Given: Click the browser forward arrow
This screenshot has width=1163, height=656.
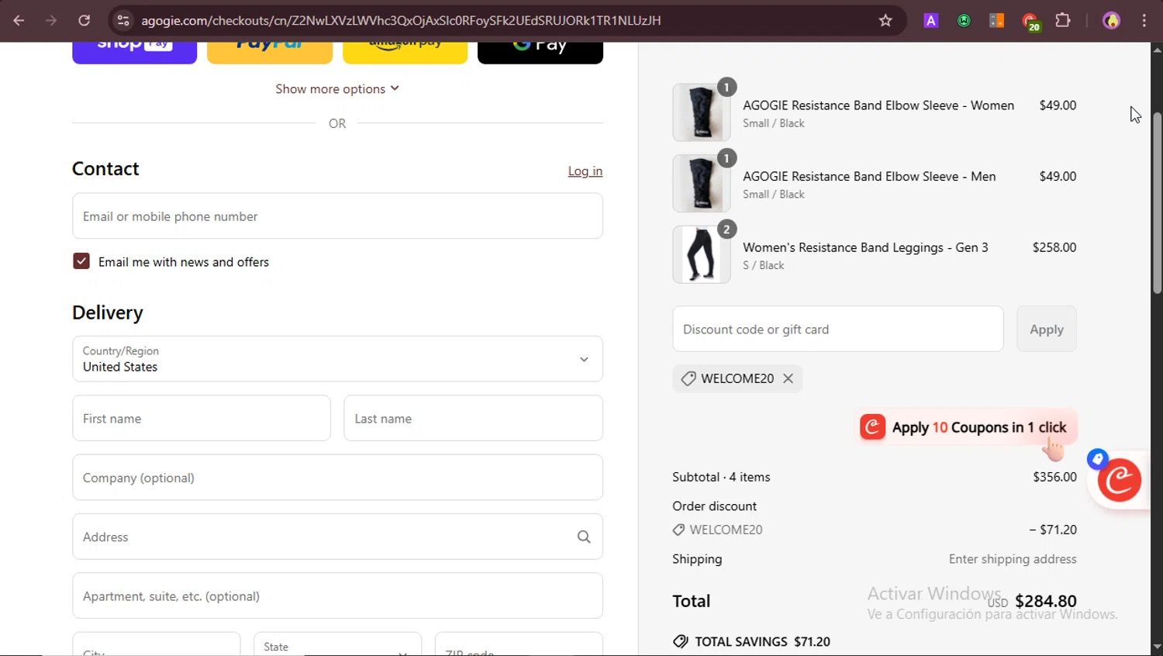Looking at the screenshot, I should [51, 20].
